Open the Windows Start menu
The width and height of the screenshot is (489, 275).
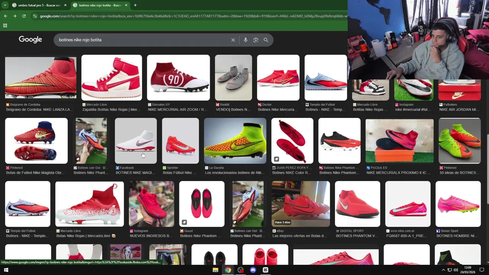tap(6, 270)
